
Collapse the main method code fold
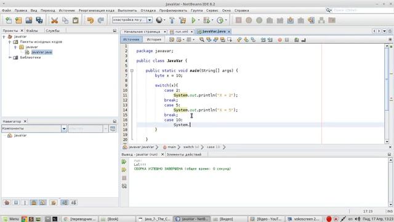132,71
